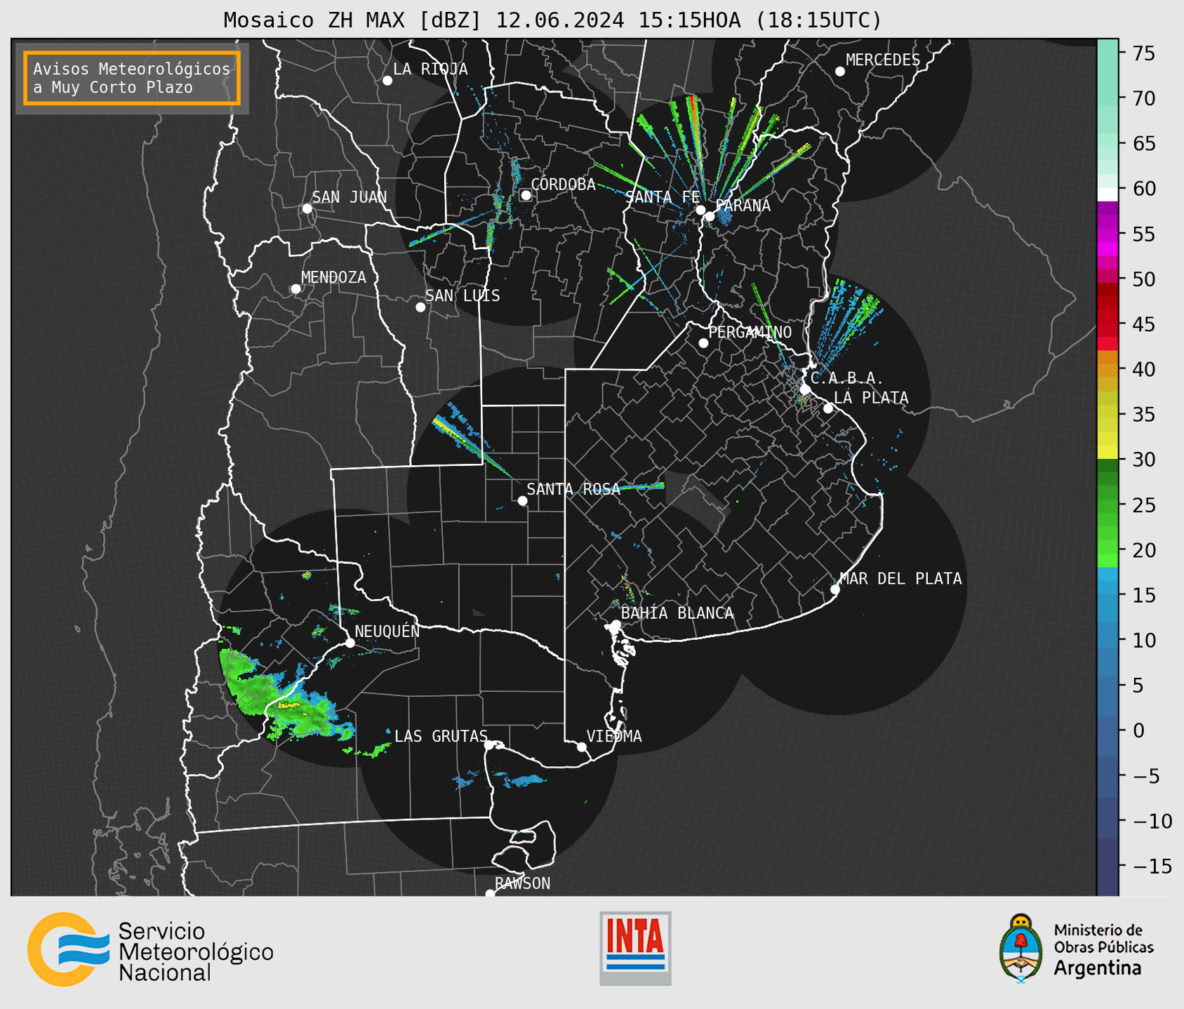Click the BAHÍA BLANCA city marker
The width and height of the screenshot is (1184, 1009).
pos(616,624)
